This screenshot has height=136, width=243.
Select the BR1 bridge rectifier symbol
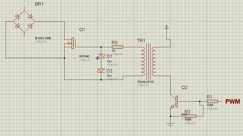(24, 21)
